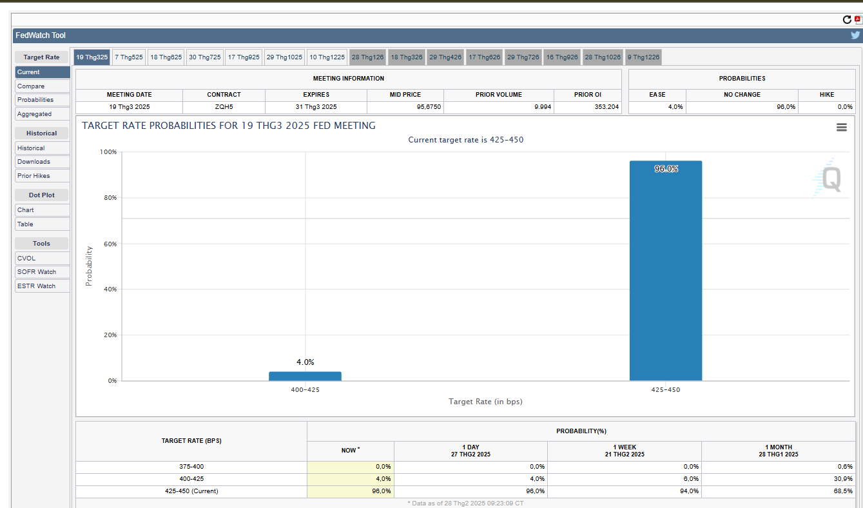Select the 30 Thg725 meeting tab
The height and width of the screenshot is (508, 863).
205,57
